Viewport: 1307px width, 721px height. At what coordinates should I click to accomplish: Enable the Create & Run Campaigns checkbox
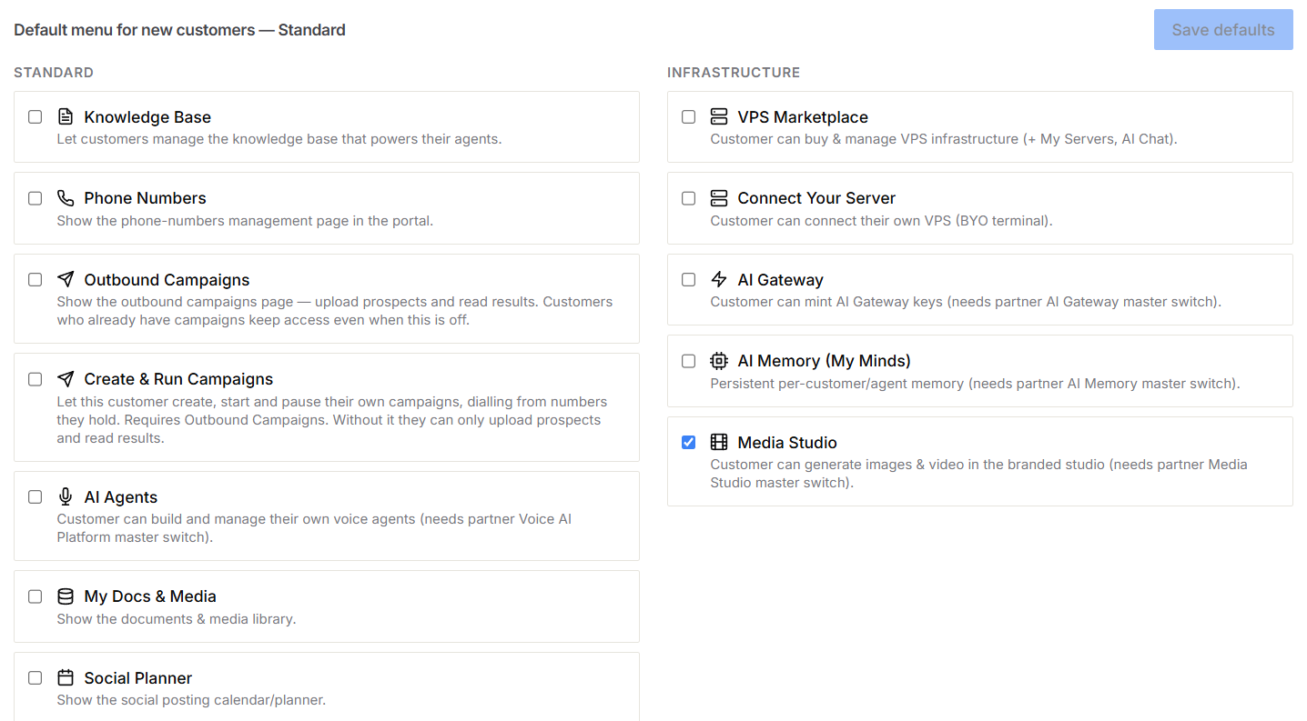[x=35, y=379]
